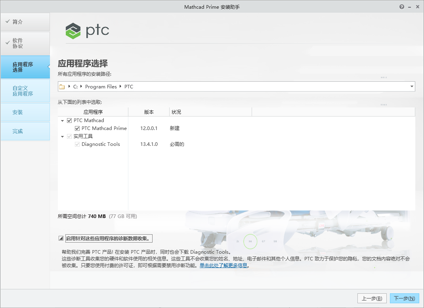Click the 740 MB required space text
The image size is (424, 308).
pos(97,216)
